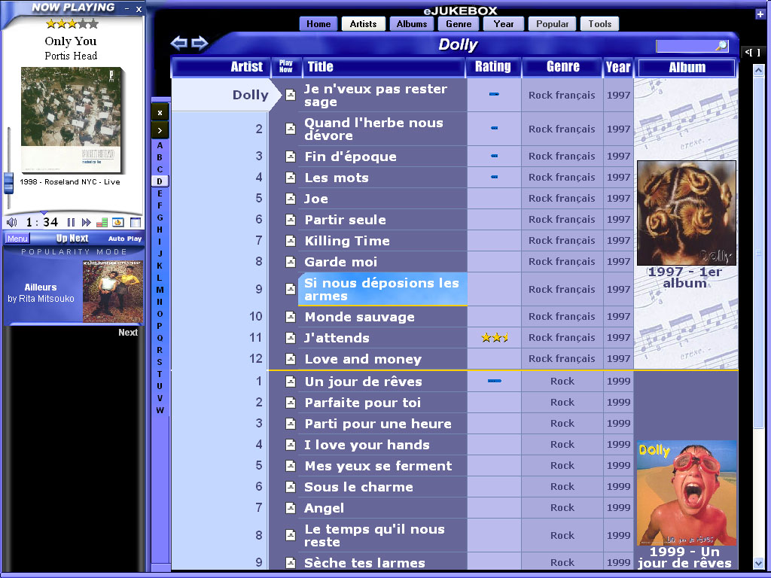771x578 pixels.
Task: Adjust the vertical volume slider handle
Action: 8,181
